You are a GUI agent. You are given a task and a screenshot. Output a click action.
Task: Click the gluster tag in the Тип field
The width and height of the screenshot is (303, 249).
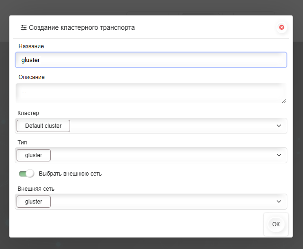coord(34,155)
